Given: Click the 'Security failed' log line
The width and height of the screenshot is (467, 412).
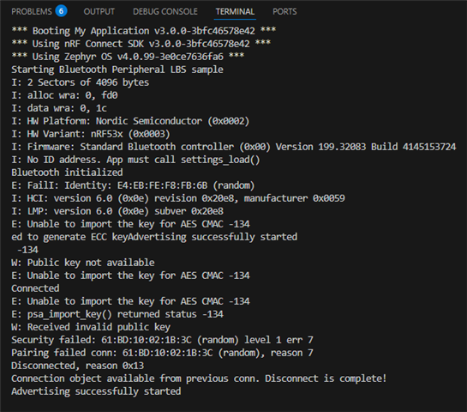Looking at the screenshot, I should click(162, 340).
